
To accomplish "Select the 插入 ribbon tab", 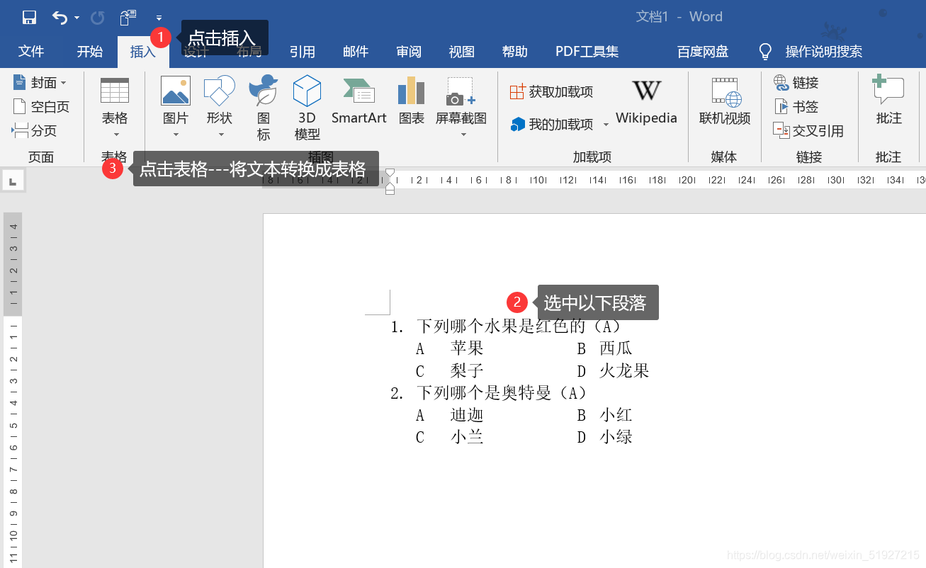I will click(x=142, y=52).
